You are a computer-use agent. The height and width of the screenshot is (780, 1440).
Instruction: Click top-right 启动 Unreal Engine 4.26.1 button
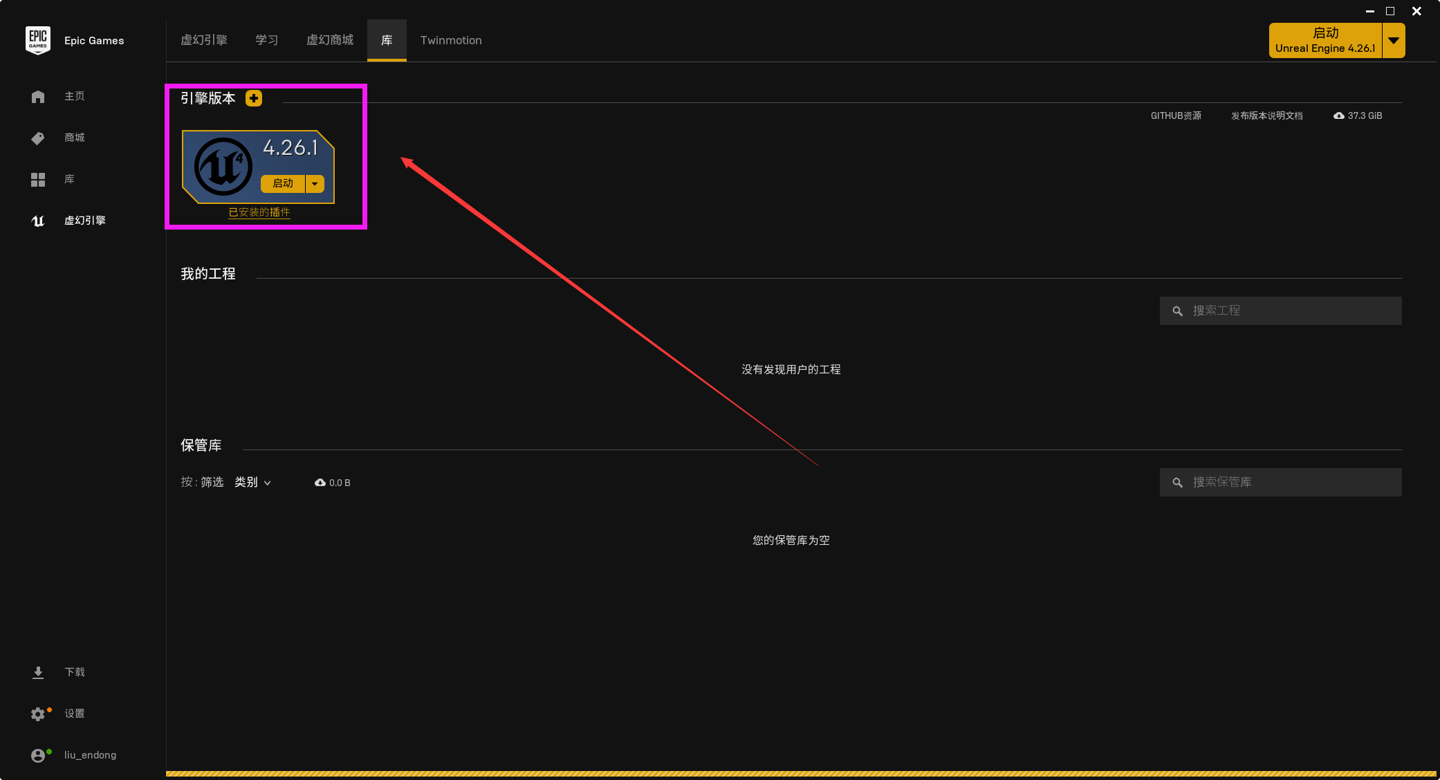tap(1325, 40)
